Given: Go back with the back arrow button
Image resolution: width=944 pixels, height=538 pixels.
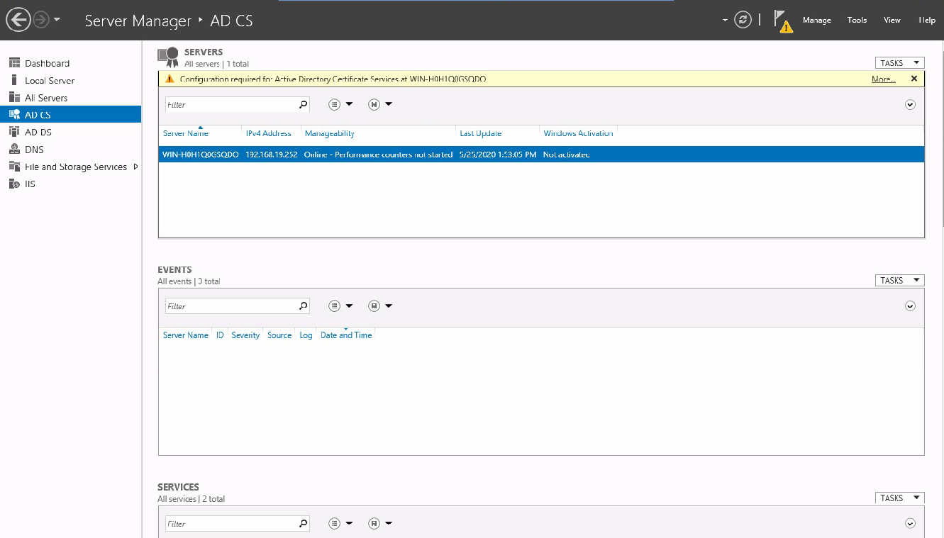Looking at the screenshot, I should point(18,20).
